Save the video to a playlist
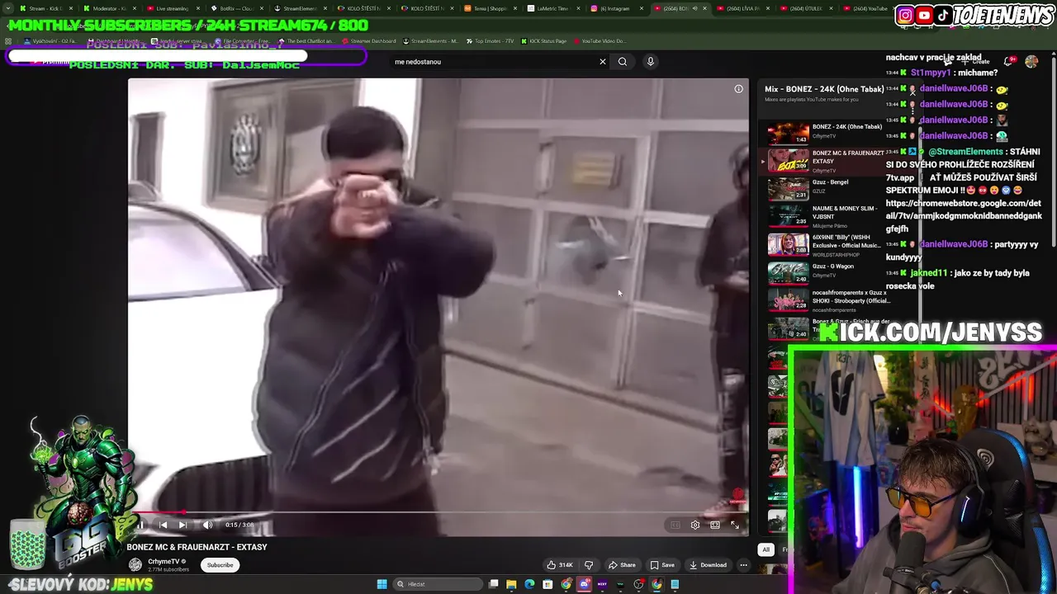 pyautogui.click(x=662, y=565)
